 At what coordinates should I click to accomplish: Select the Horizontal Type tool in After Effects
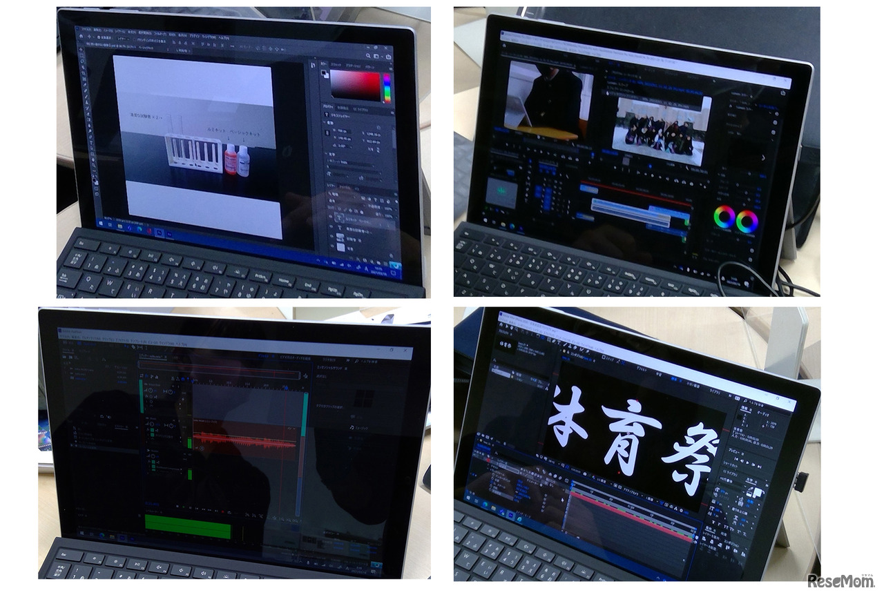(559, 342)
